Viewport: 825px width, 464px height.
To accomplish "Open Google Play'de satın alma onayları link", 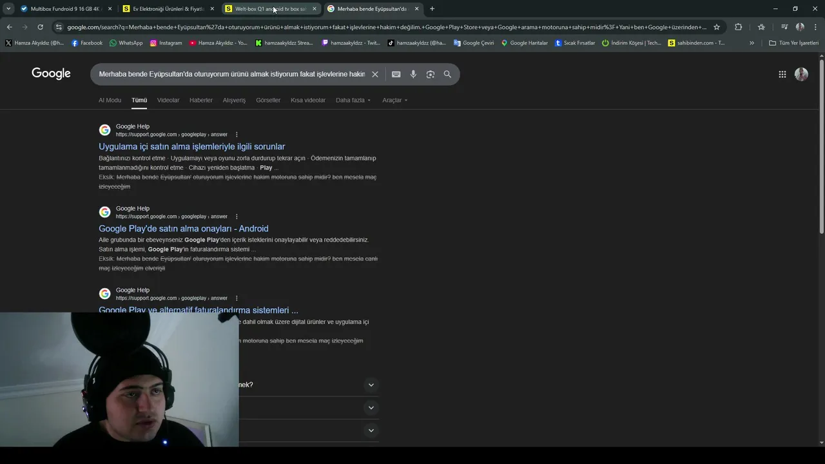I will 183,228.
